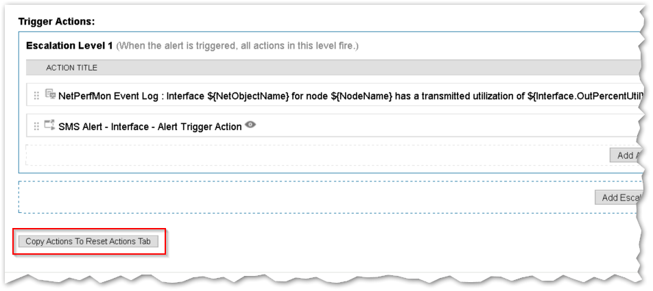Click the Add Action button

pos(626,155)
